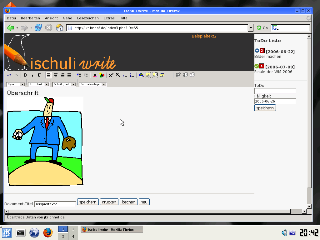Image resolution: width=320 pixels, height=240 pixels.
Task: Open the Konqueror globe icon in the panel
Action: pyautogui.click(x=34, y=233)
